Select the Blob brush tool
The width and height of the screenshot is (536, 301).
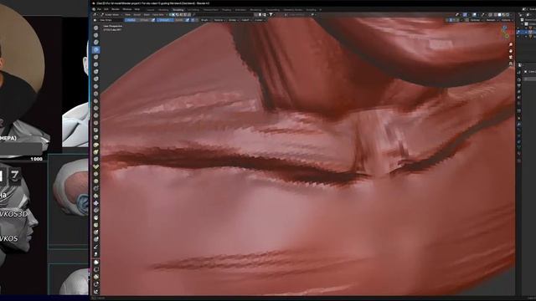click(96, 79)
